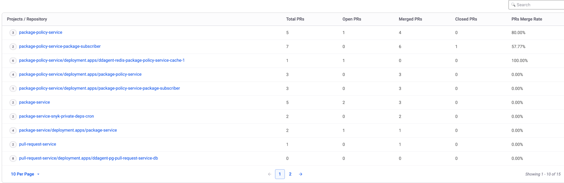Focus the Search input field

point(538,5)
